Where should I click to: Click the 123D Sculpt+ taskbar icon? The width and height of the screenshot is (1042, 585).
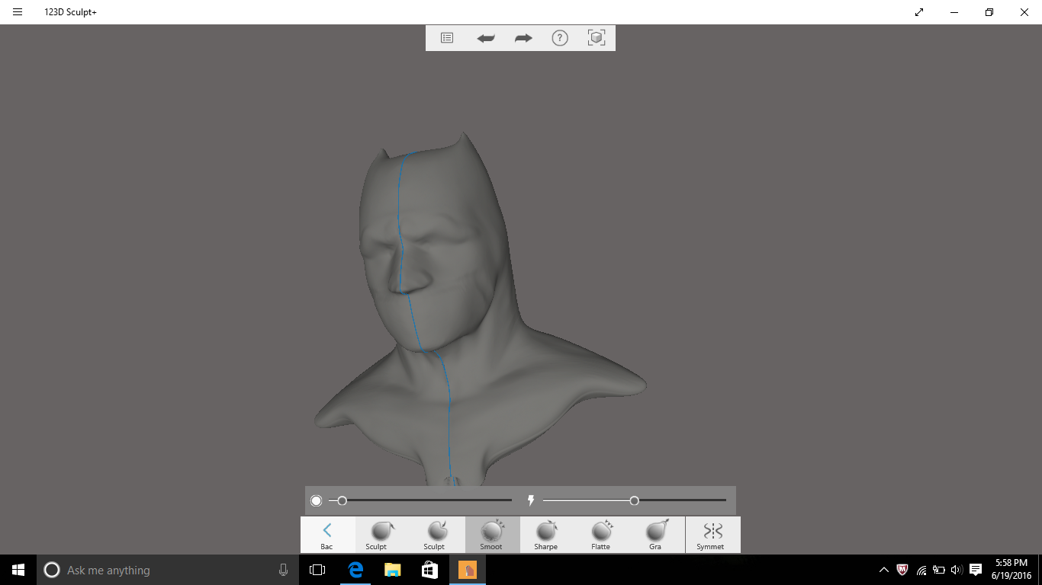point(467,570)
